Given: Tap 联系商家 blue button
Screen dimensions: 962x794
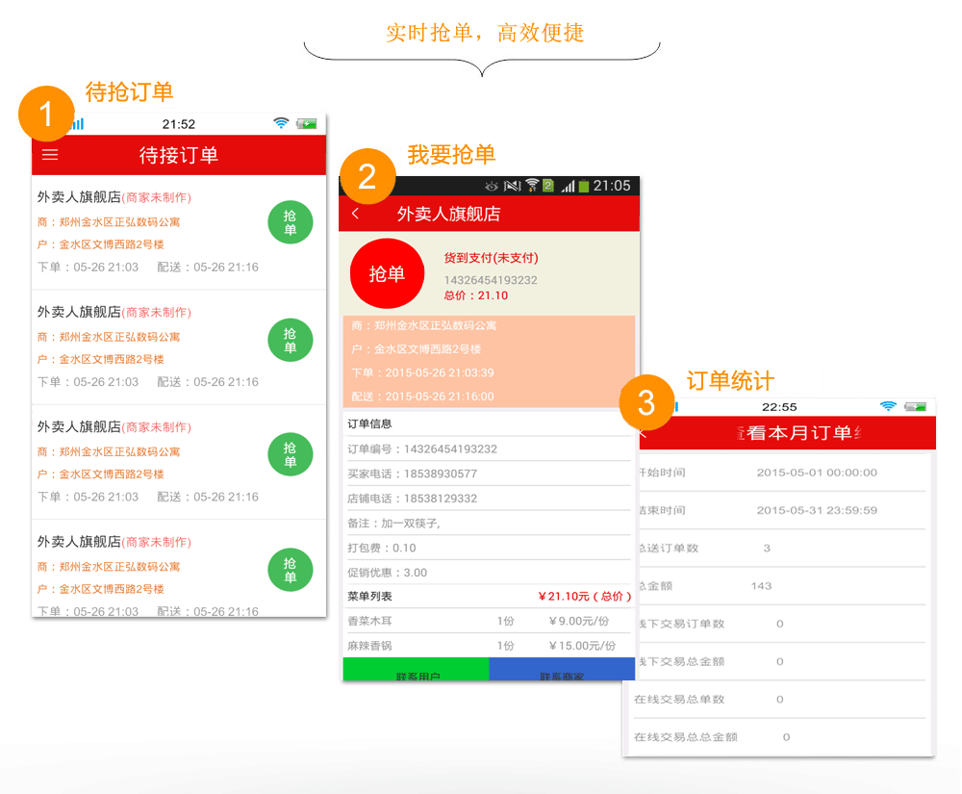Looking at the screenshot, I should pyautogui.click(x=563, y=673).
